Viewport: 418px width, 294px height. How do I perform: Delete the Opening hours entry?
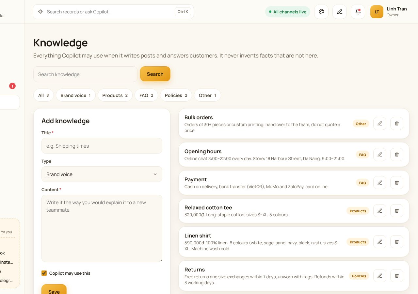tap(397, 155)
